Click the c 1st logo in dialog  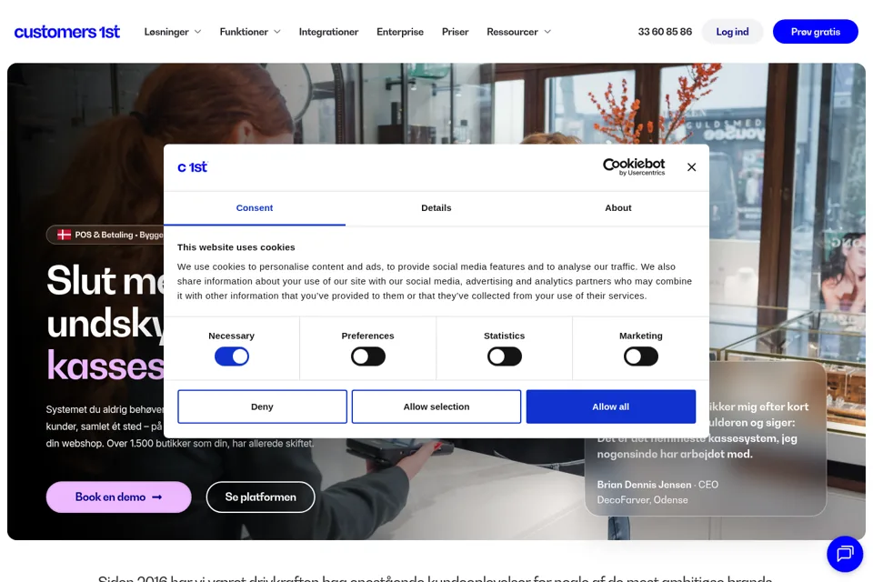(192, 167)
